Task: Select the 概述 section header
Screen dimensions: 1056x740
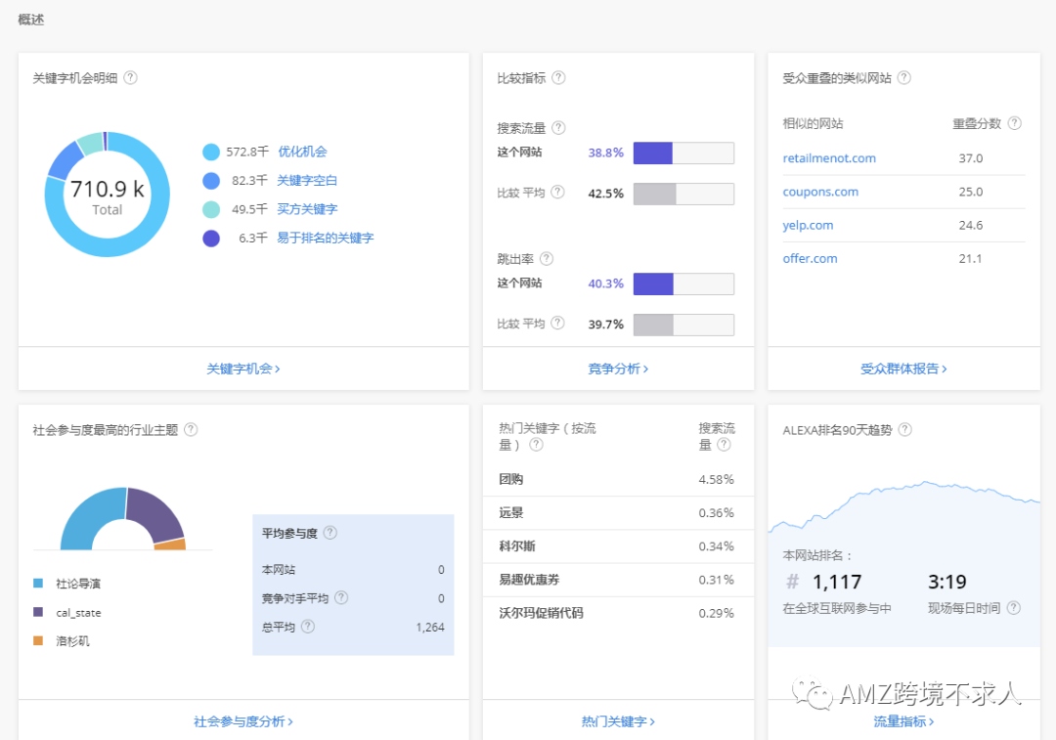Action: point(29,19)
